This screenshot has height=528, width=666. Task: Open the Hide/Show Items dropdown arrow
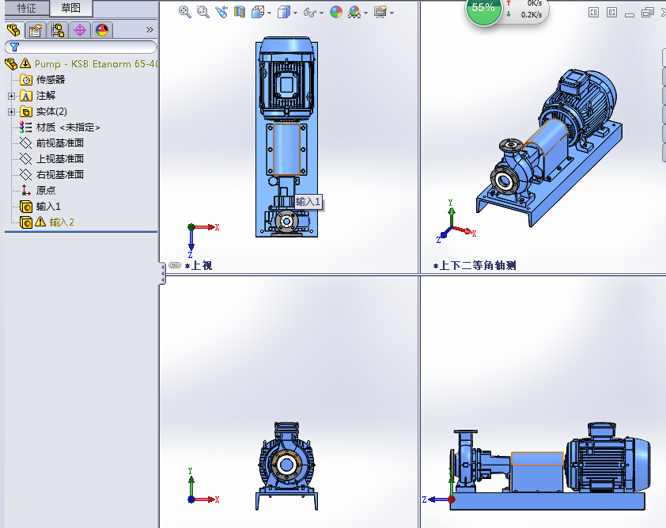pos(322,13)
